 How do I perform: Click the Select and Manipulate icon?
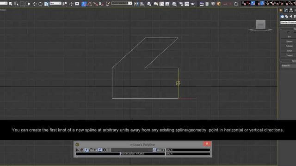coord(71,4)
